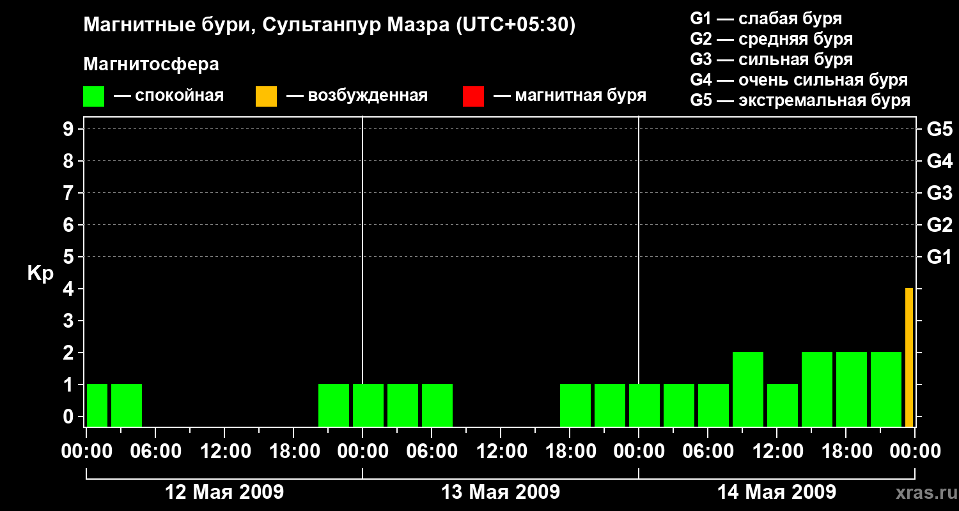The width and height of the screenshot is (959, 511).
Task: Click the G5 label on right axis
Action: pos(939,129)
